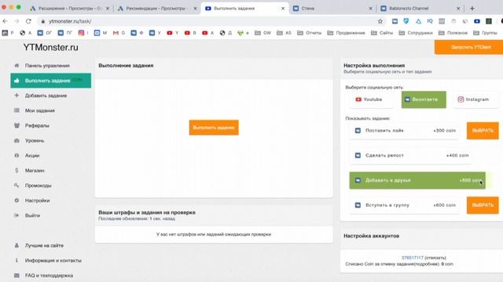Click the icon beside Акции
The height and width of the screenshot is (282, 503).
(x=17, y=155)
